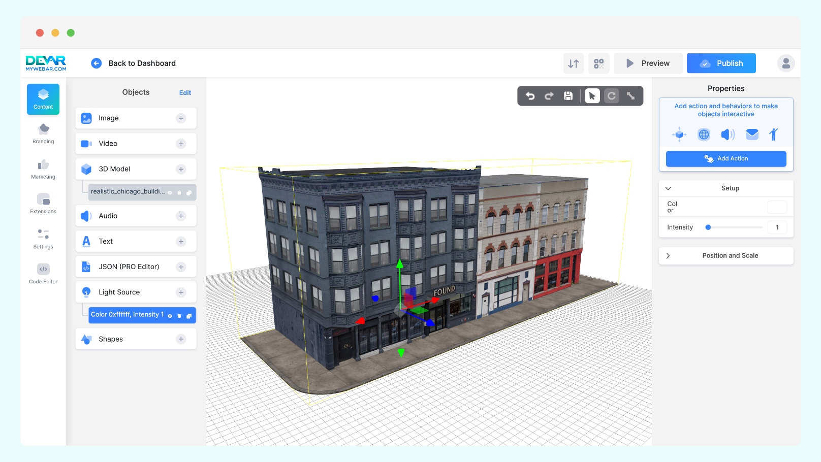Screen dimensions: 821x462
Task: Click the globe web link action icon
Action: coord(704,135)
